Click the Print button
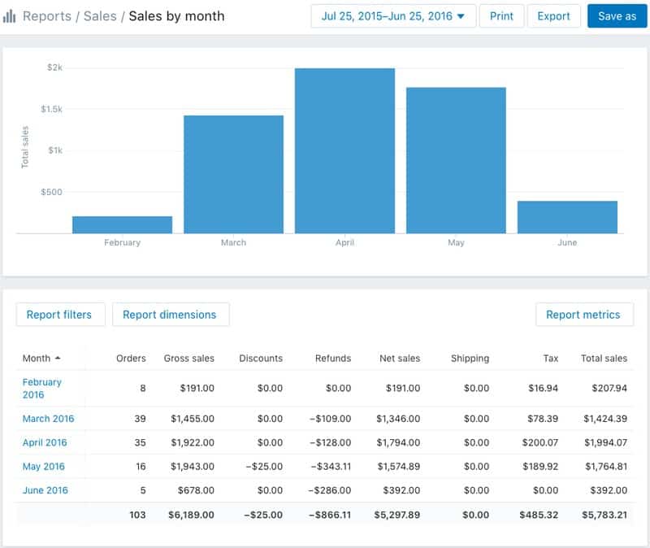Viewport: 650px width, 548px height. (x=501, y=16)
